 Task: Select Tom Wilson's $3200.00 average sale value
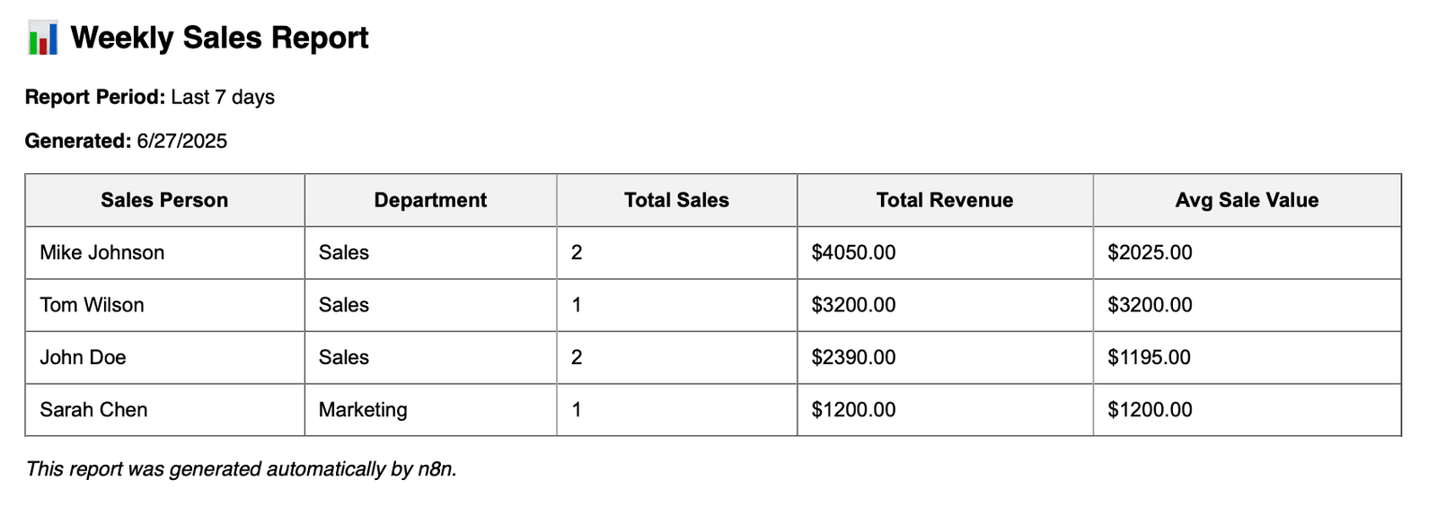(1150, 305)
